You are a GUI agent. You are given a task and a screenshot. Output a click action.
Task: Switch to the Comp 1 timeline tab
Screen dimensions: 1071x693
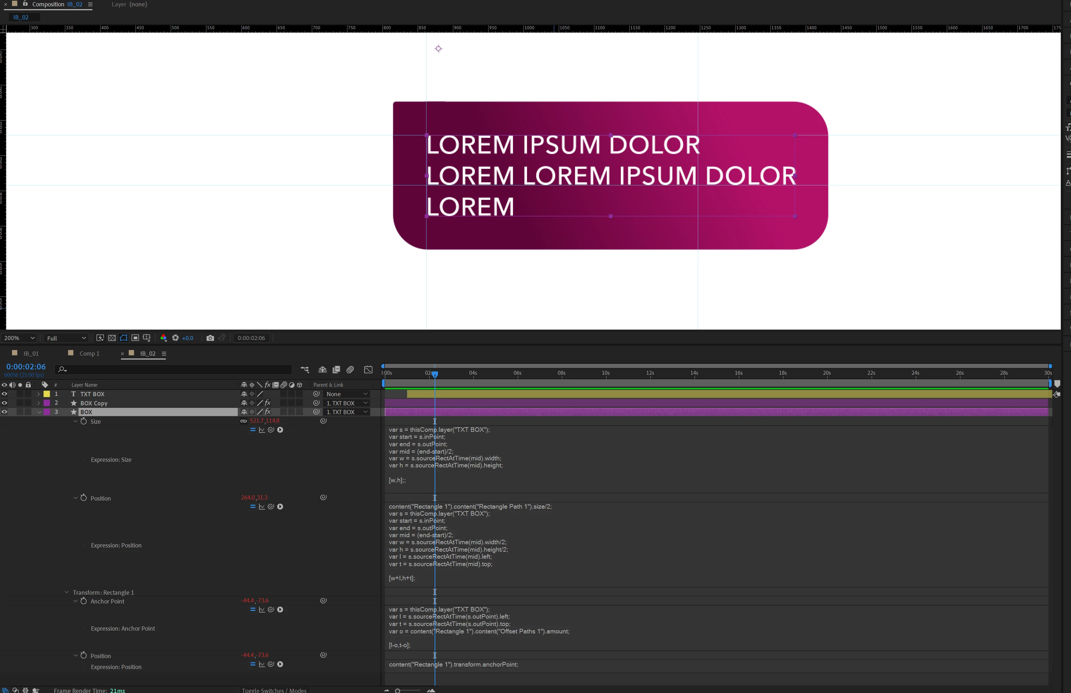89,354
